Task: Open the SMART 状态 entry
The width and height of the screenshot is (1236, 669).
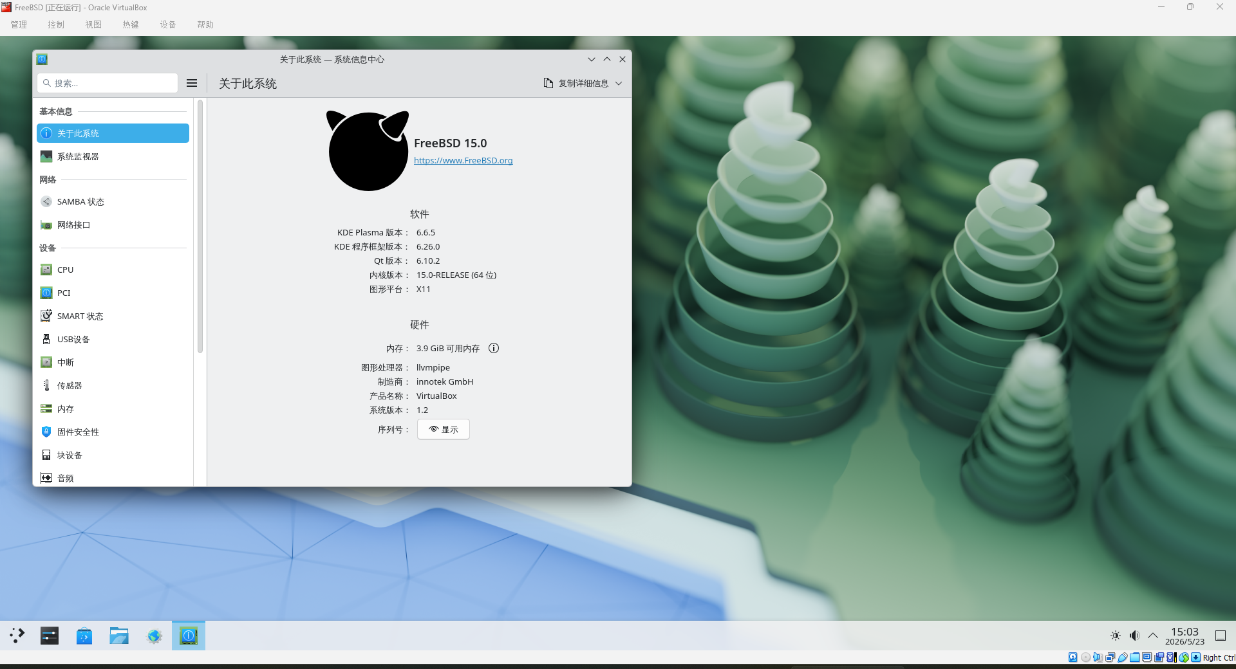Action: 113,316
